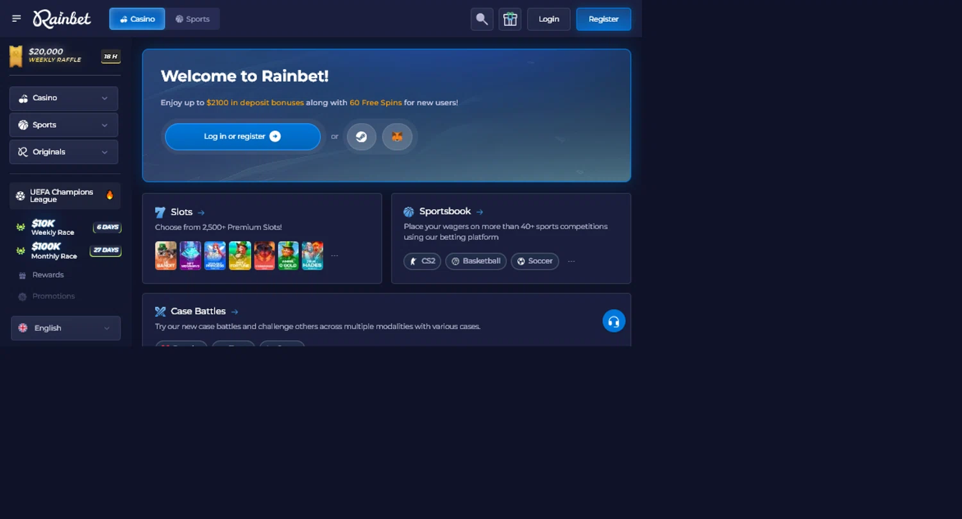Click the Slots number-seven icon

[x=160, y=212]
